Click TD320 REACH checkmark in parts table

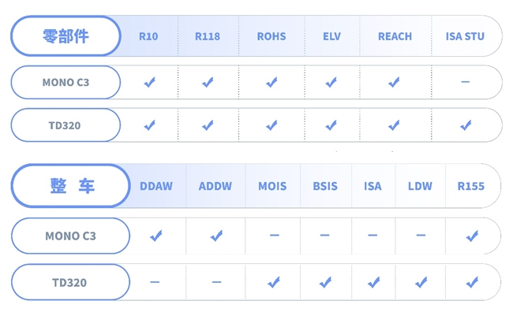[394, 124]
